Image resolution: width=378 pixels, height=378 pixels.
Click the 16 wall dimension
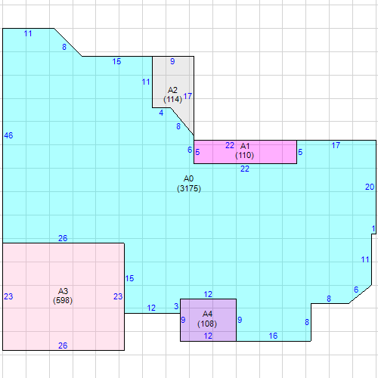273,336
